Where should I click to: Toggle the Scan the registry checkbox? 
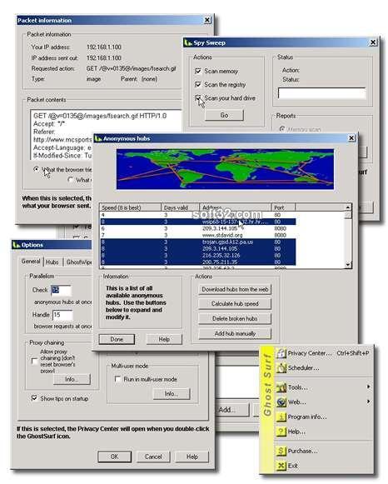coord(198,85)
